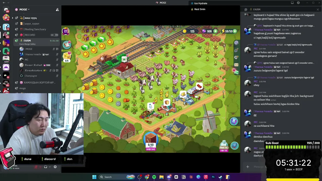Click the cheese order bubble

pyautogui.click(x=183, y=94)
